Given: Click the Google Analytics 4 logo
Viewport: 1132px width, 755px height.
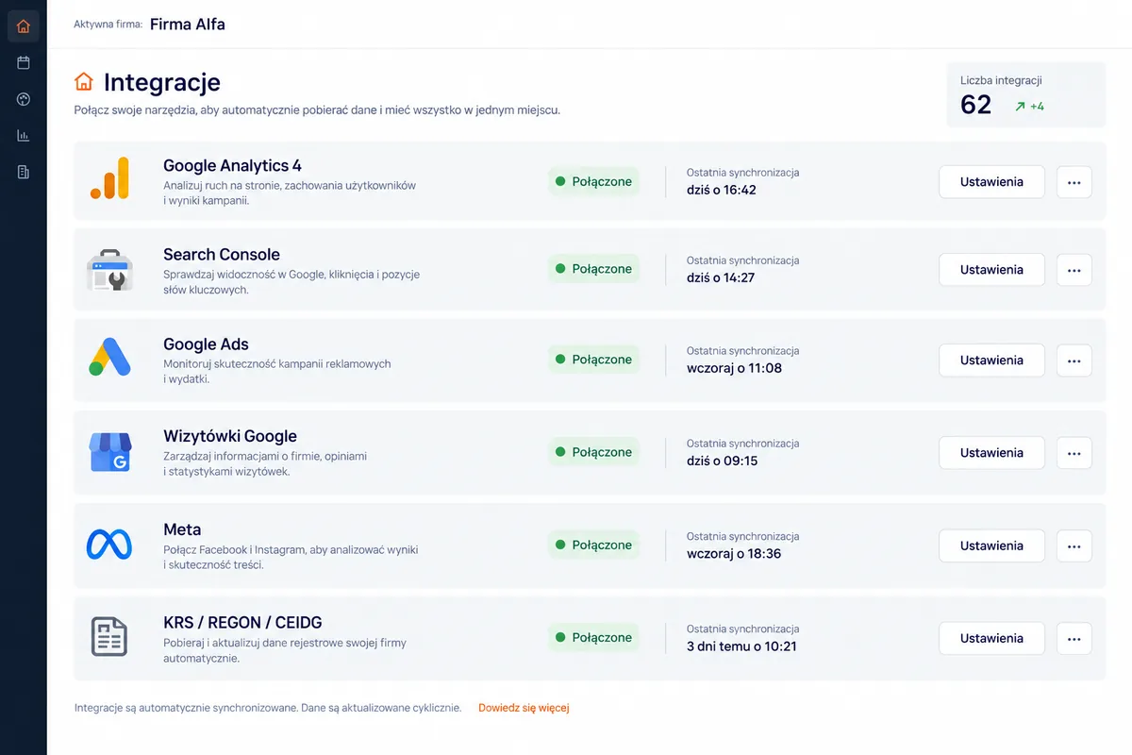Looking at the screenshot, I should pyautogui.click(x=110, y=178).
